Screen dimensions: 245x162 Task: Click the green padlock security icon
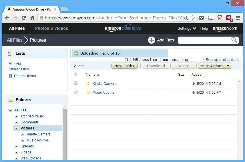[x=41, y=18]
